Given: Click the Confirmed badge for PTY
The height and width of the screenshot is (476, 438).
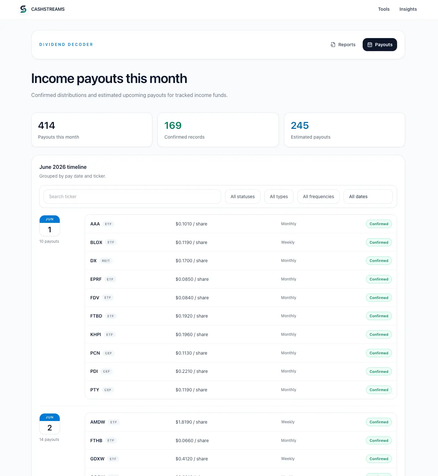Looking at the screenshot, I should coord(379,390).
